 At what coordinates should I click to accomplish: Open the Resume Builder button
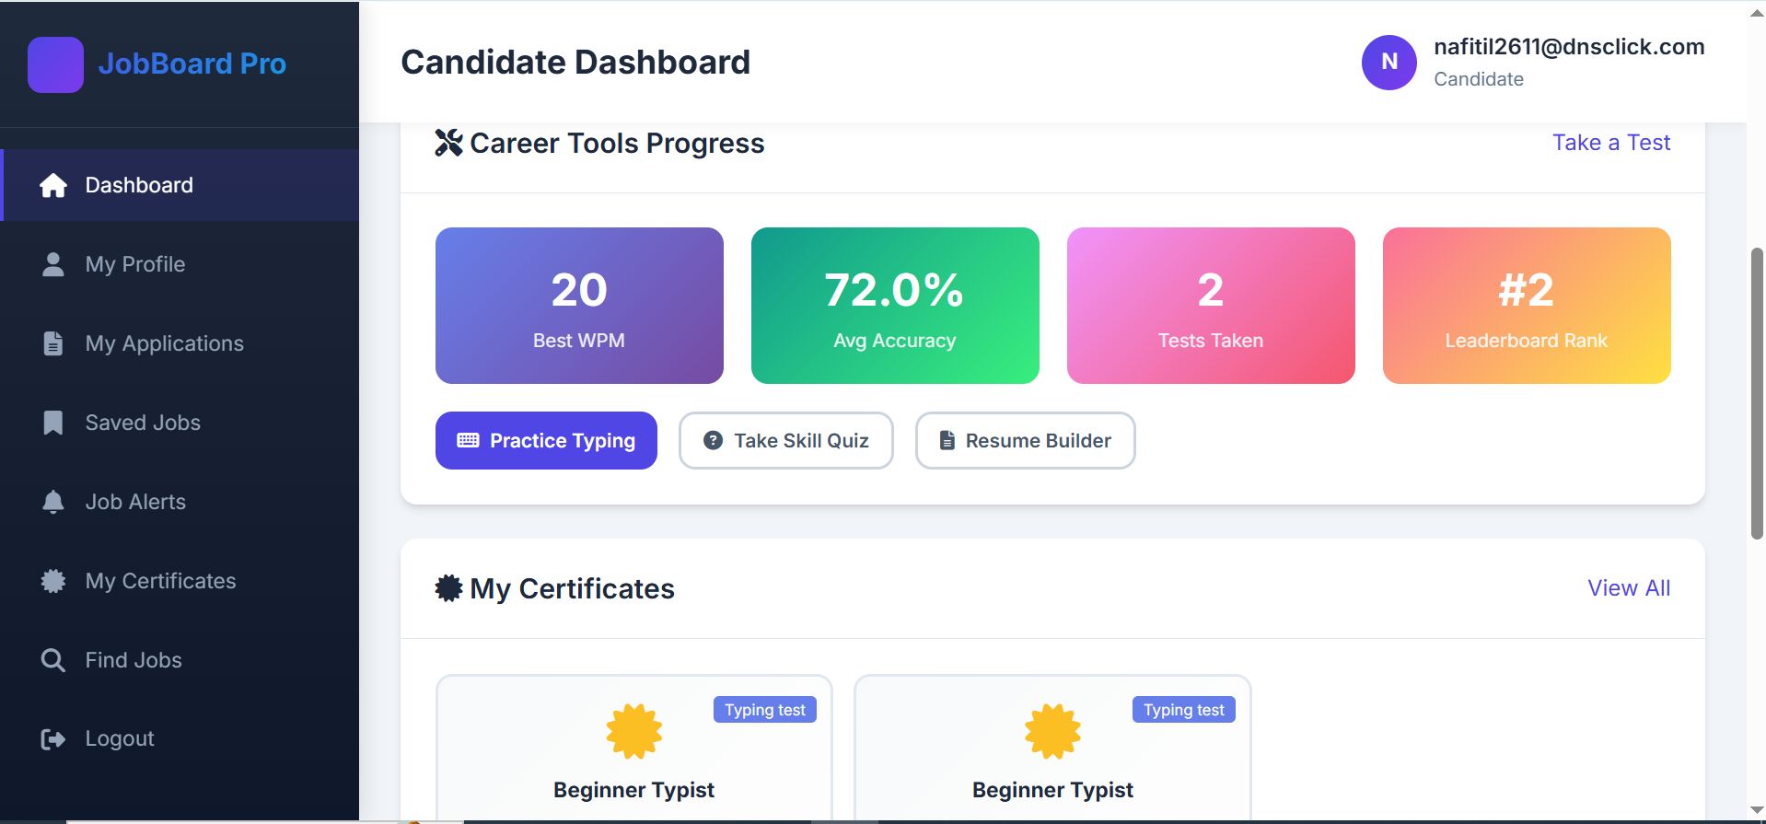[1025, 441]
